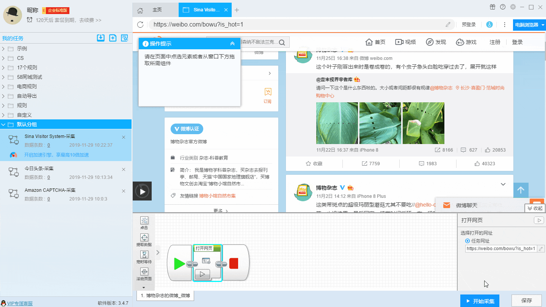Click the blue circular icon next to 预登录
This screenshot has height=307, width=546.
pos(490,25)
